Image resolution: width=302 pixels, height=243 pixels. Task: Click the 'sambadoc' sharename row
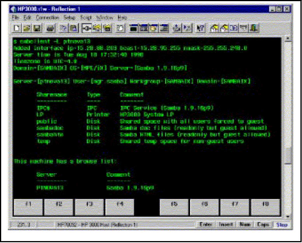click(x=50, y=128)
